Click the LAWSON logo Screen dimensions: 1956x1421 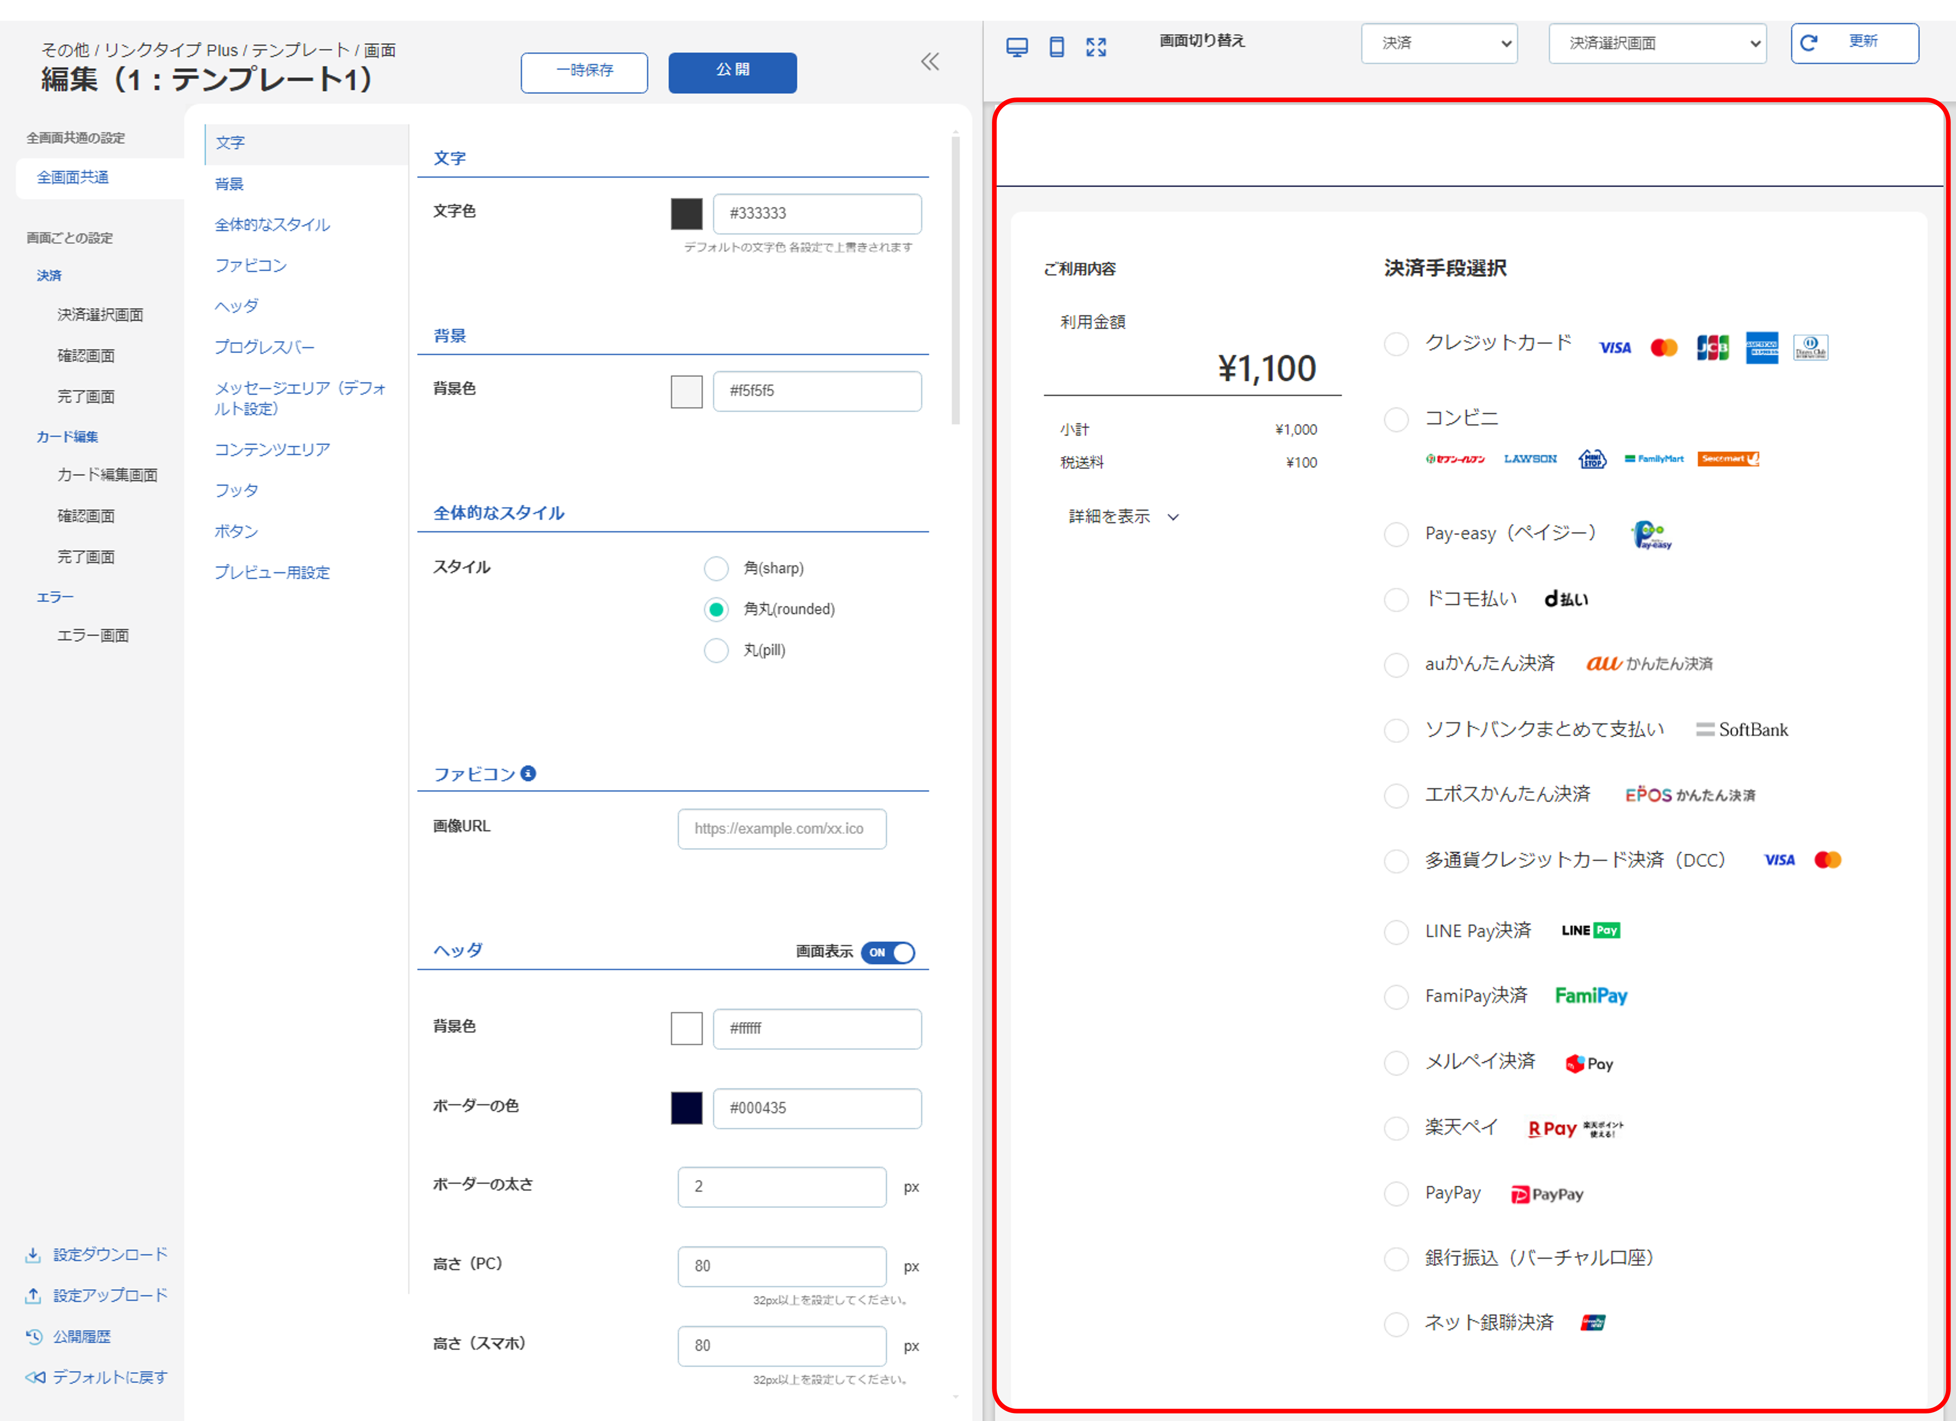[1530, 459]
